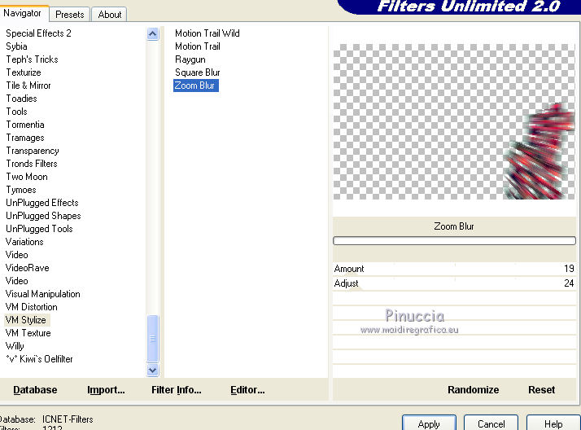Reset the filter settings

point(541,390)
